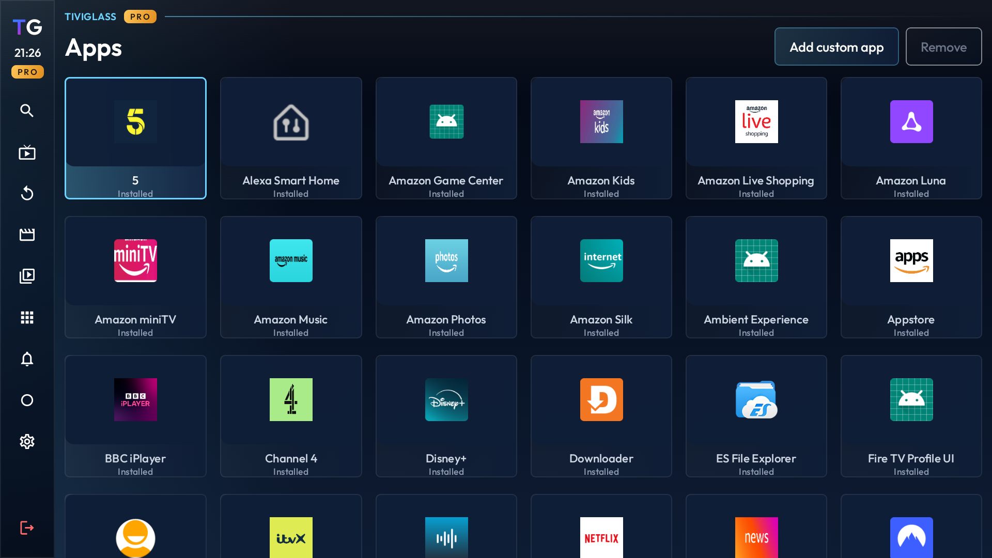The height and width of the screenshot is (558, 992).
Task: Open the Amazon Live Shopping icon
Action: click(756, 121)
